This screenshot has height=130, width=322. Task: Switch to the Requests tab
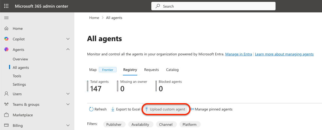coord(151,70)
